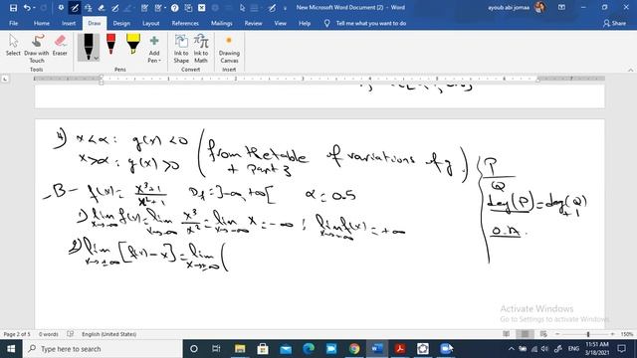Click the X-box icon in Quick Access Toolbar
The width and height of the screenshot is (637, 358).
point(201,8)
